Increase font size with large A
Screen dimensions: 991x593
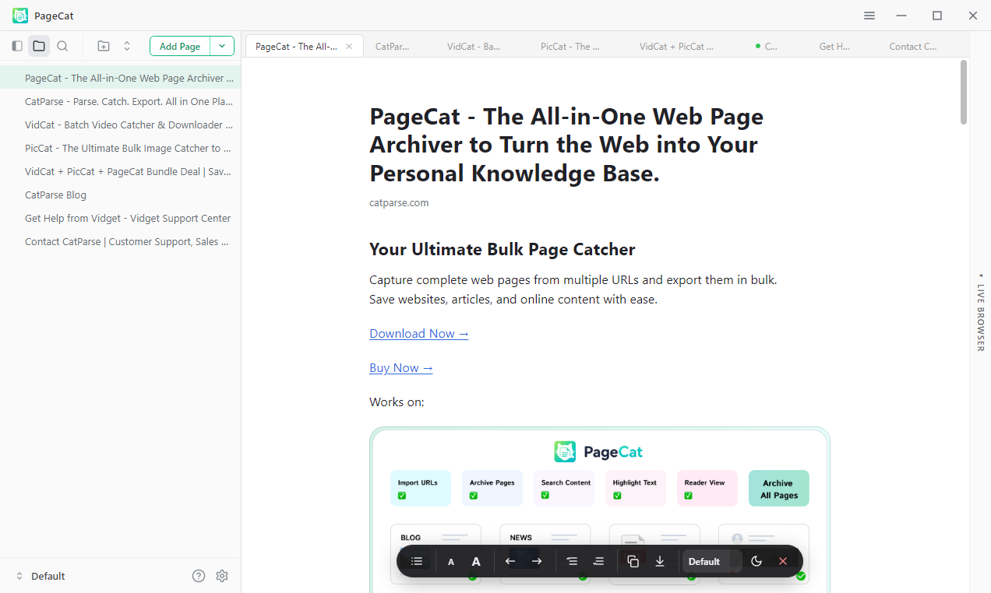(x=476, y=562)
